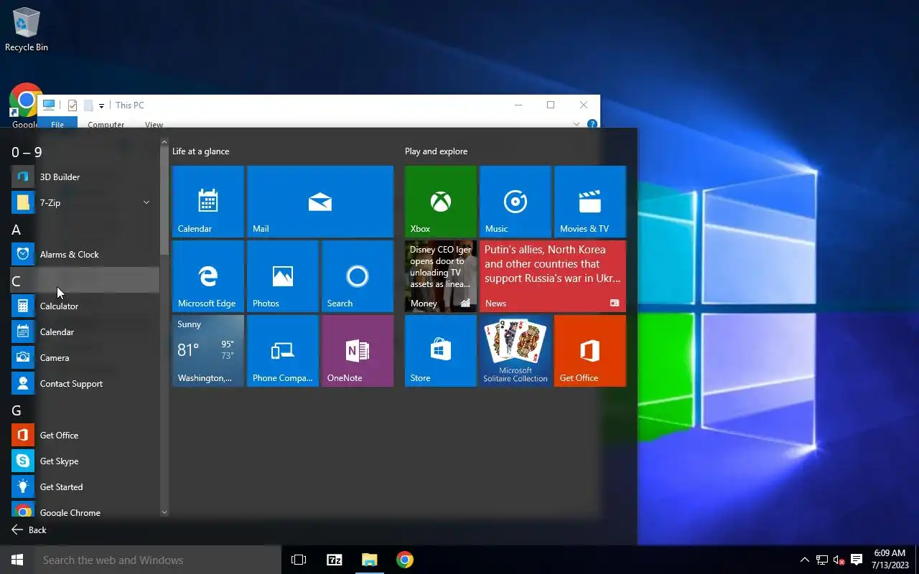This screenshot has height=574, width=919.
Task: Open Contact Support app
Action: point(85,384)
